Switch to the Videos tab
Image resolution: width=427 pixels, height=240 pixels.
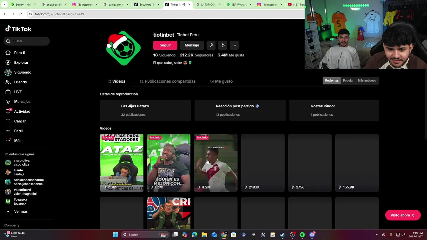(x=116, y=81)
